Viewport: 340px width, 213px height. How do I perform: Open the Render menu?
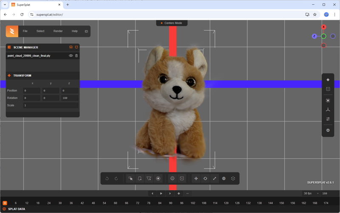point(58,31)
